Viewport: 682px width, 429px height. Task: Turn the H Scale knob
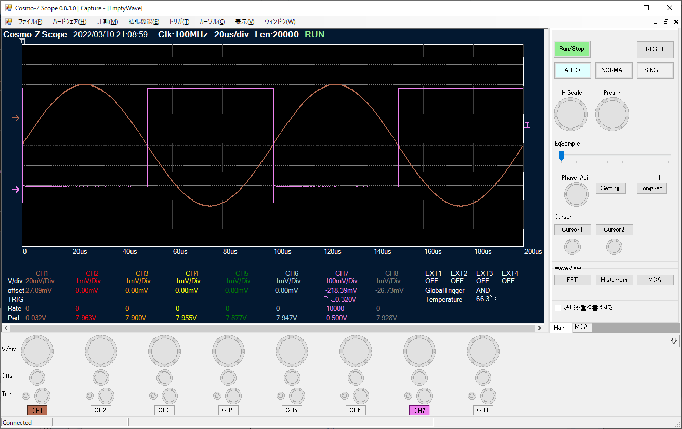point(571,115)
